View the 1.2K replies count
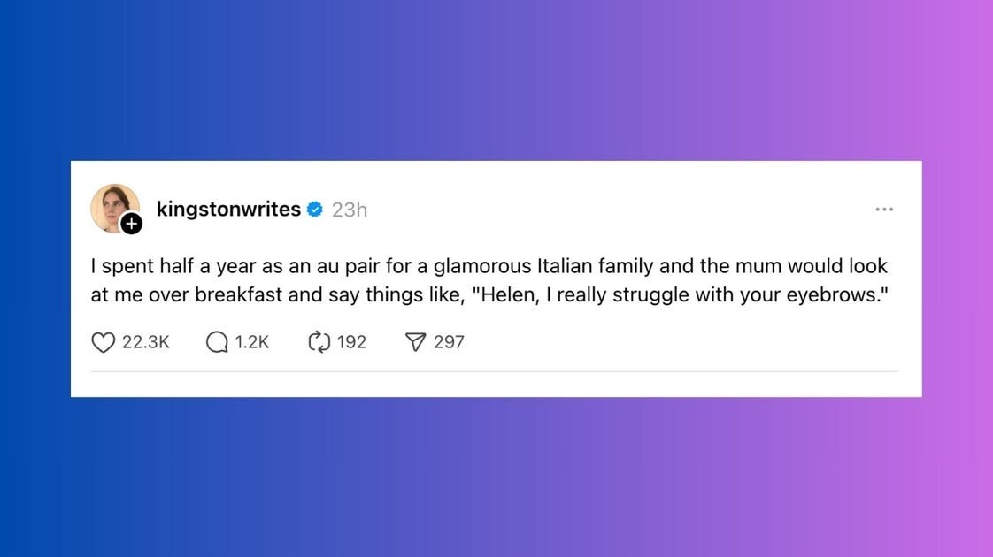 pos(252,342)
